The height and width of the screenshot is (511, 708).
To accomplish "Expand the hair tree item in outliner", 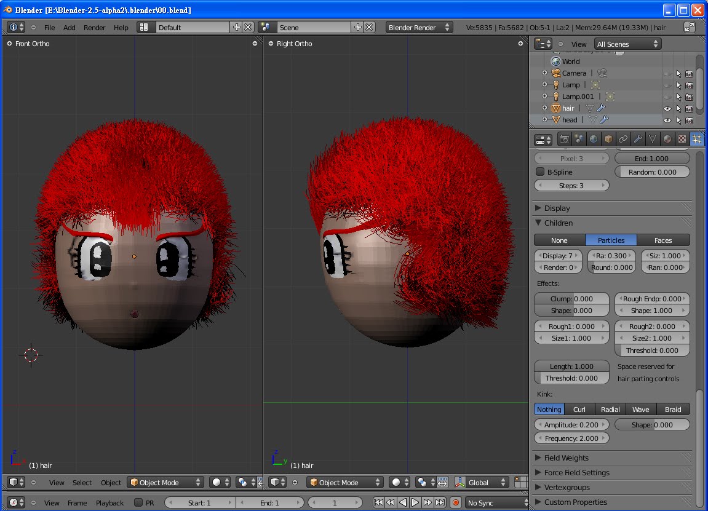I will pos(544,108).
